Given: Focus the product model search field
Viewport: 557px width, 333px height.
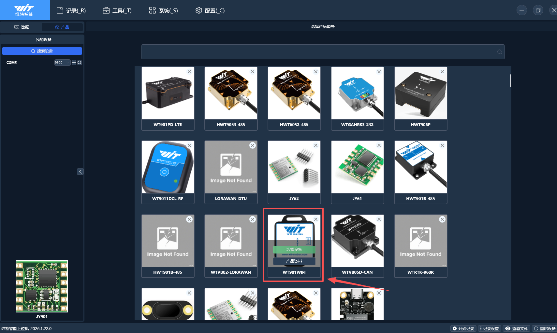Looking at the screenshot, I should (x=323, y=52).
